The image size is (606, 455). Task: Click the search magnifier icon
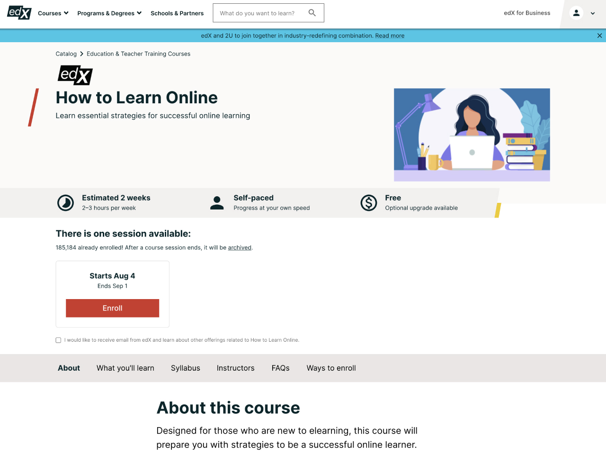[x=312, y=13]
